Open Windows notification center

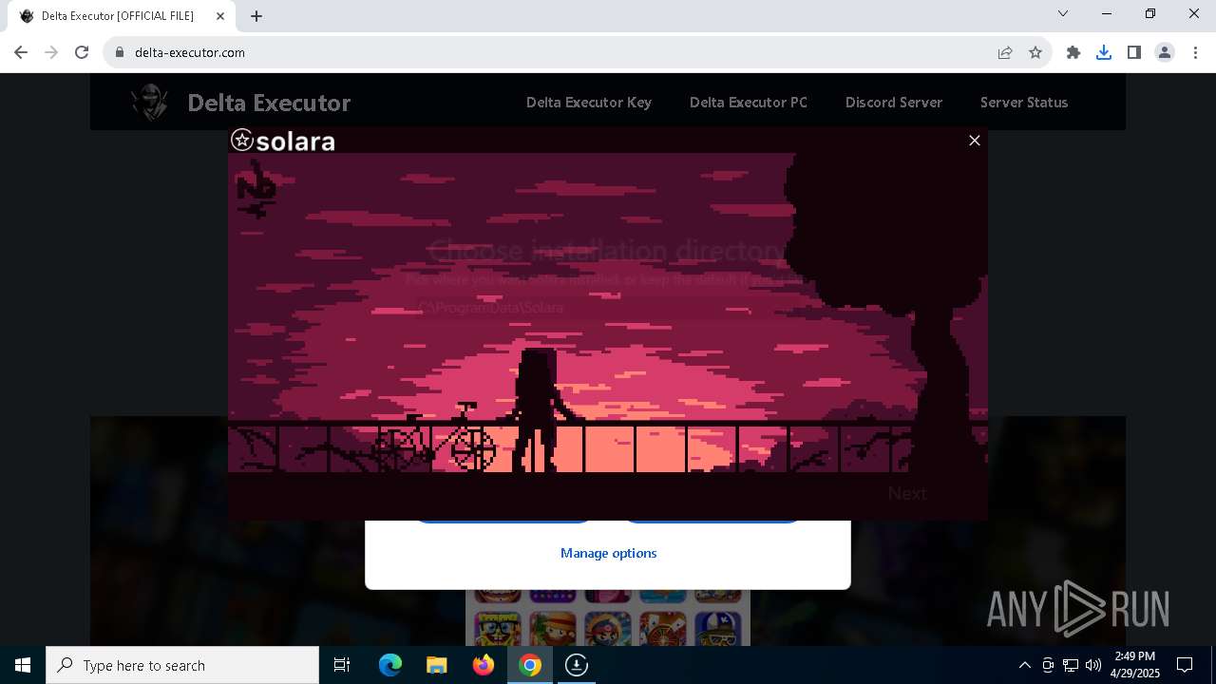pos(1185,665)
